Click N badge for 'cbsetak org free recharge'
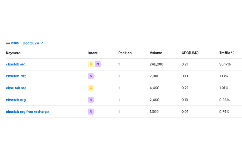 (x=91, y=112)
